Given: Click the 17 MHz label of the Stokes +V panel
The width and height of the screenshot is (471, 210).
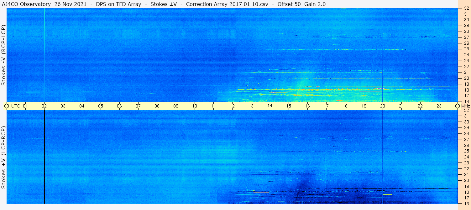Looking at the screenshot, I should (466, 198).
